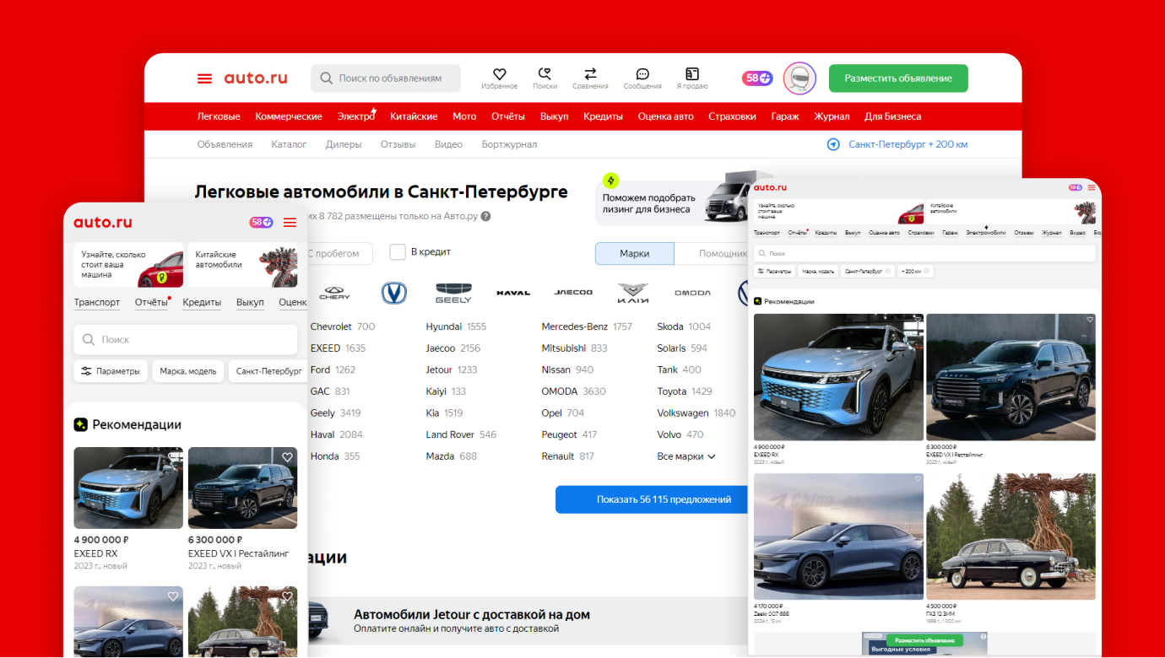Select the Omoda brand logo

(692, 293)
